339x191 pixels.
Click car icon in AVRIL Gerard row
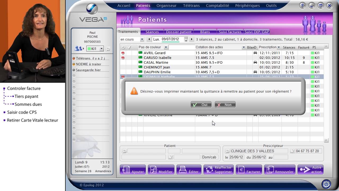pyautogui.click(x=255, y=53)
